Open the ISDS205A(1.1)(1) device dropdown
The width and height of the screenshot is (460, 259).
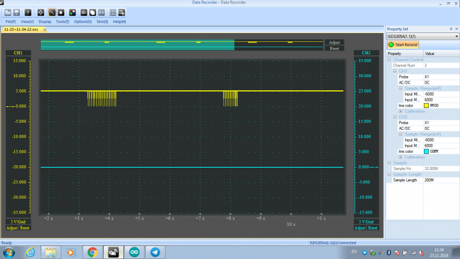[x=422, y=37]
